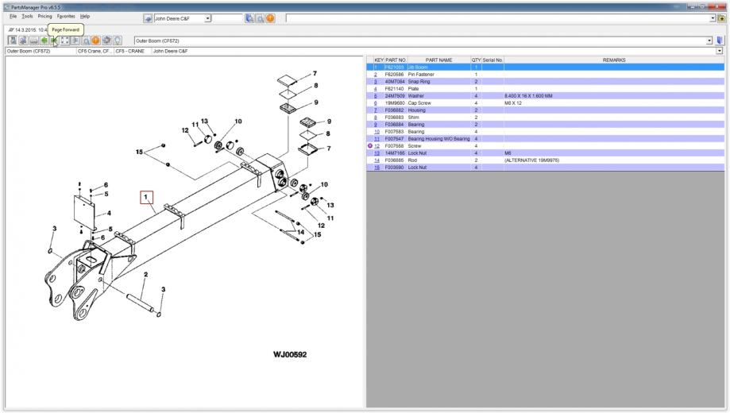Click the CF5 - CRANE breadcrumb
Image resolution: width=730 pixels, height=413 pixels.
pos(130,51)
